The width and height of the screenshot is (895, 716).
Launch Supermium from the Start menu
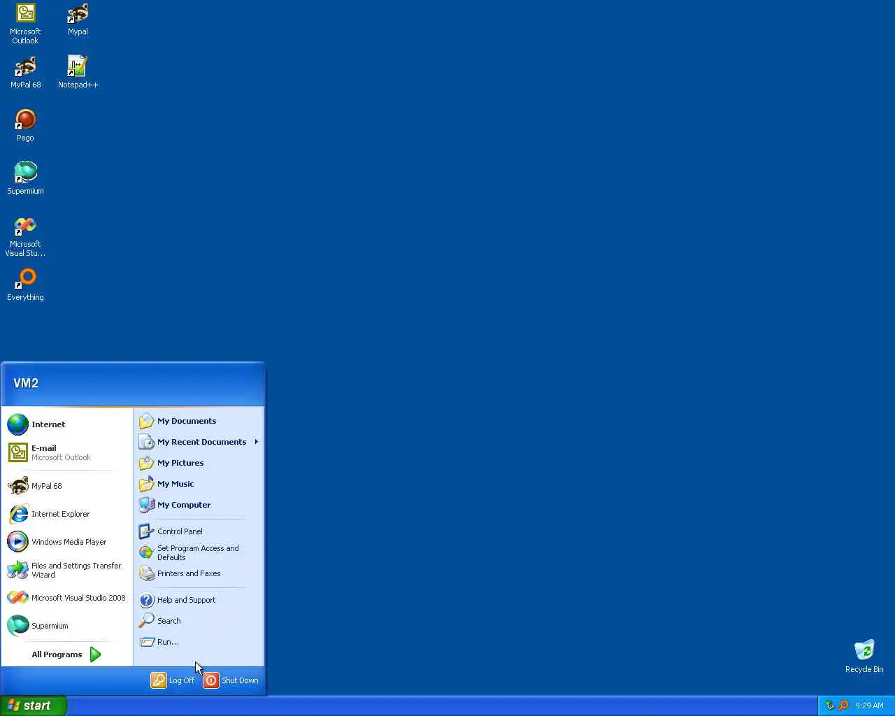tap(67, 626)
